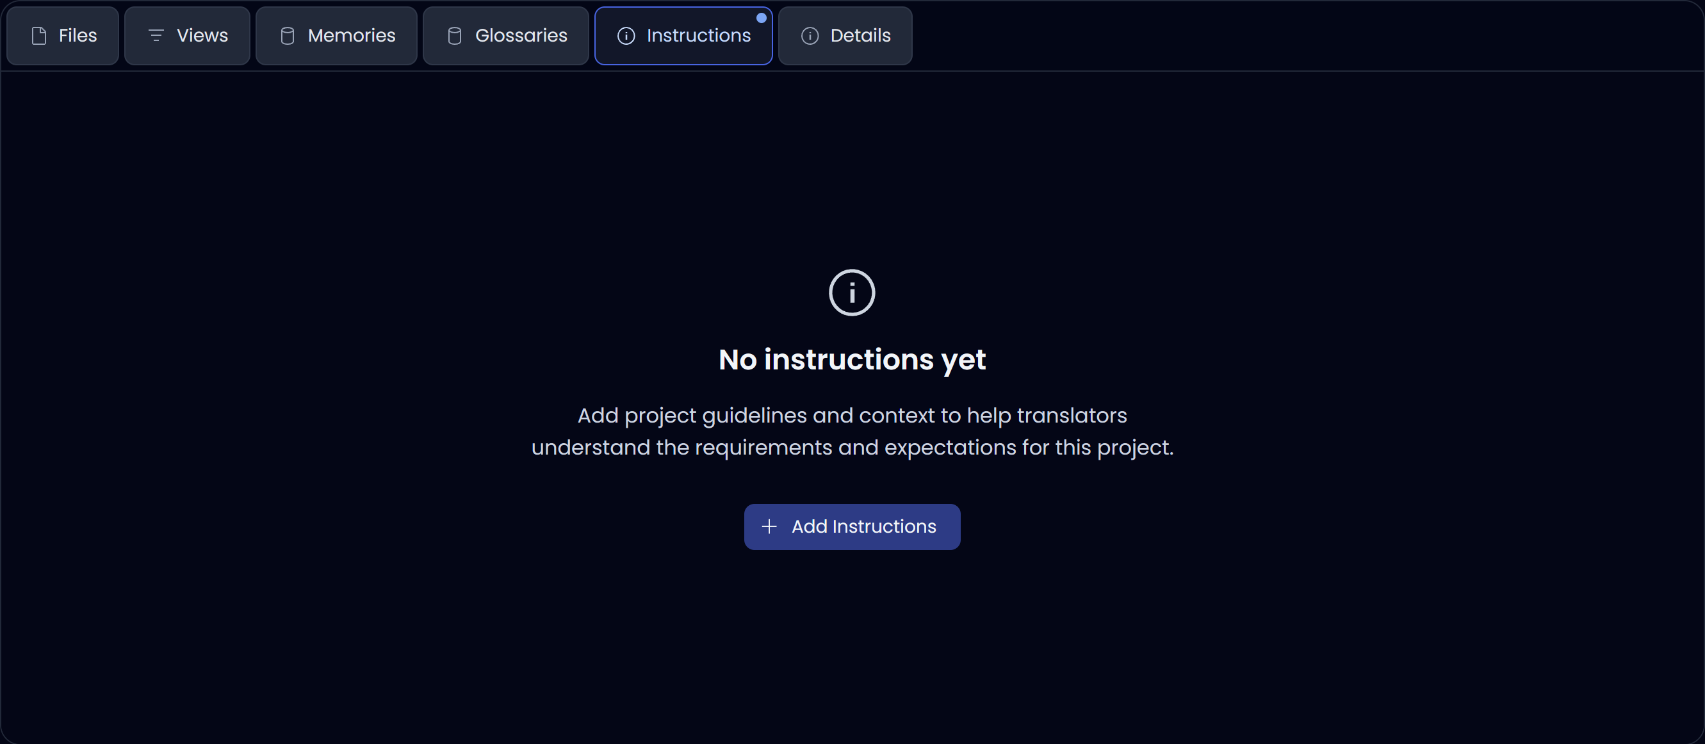This screenshot has height=744, width=1705.
Task: Click the large info circle icon in center
Action: [x=852, y=293]
